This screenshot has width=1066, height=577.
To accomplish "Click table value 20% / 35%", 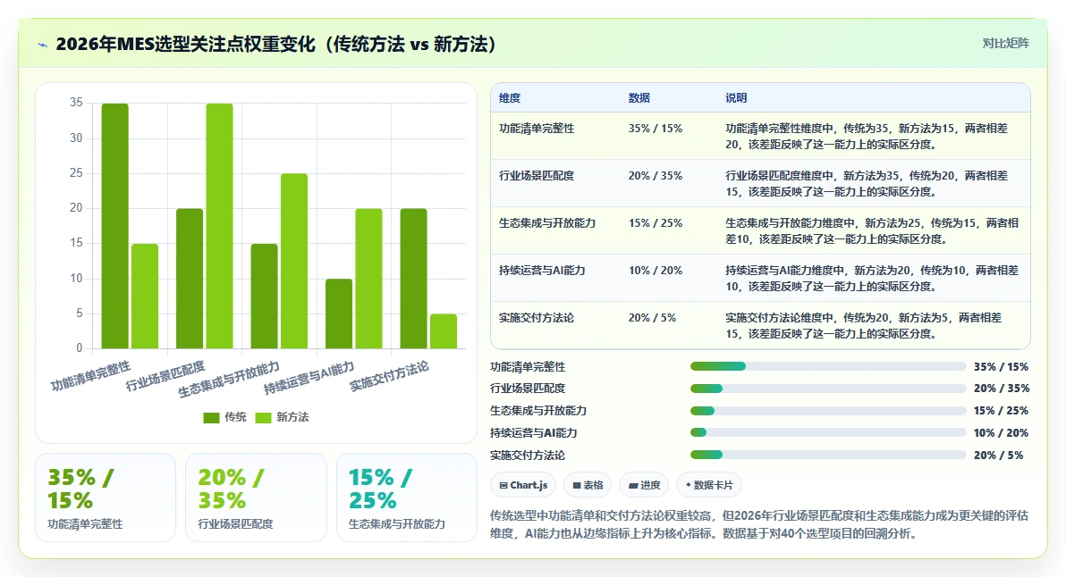I will point(656,175).
